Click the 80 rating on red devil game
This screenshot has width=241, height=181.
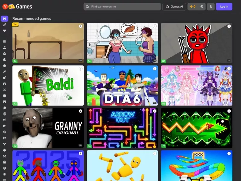(x=163, y=61)
